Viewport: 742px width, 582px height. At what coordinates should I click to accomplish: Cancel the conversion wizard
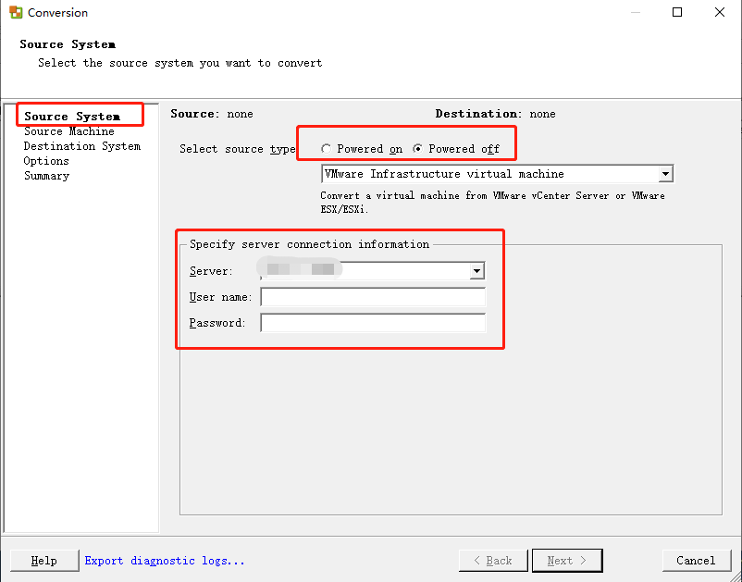pos(695,560)
